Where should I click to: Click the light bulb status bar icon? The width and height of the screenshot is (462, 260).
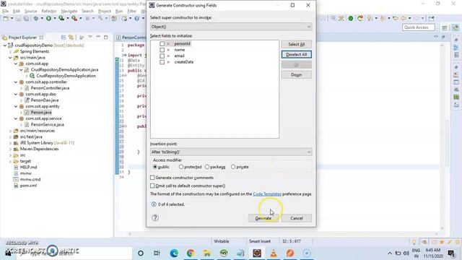(414, 242)
